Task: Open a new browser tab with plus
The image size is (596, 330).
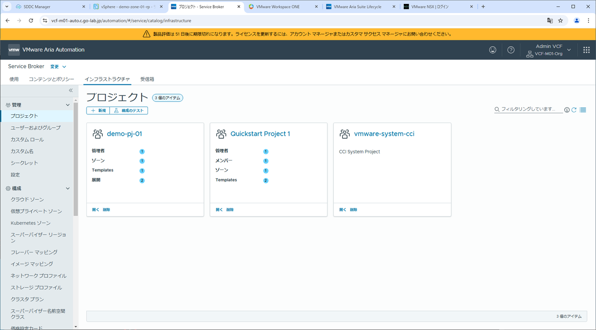Action: tap(483, 6)
